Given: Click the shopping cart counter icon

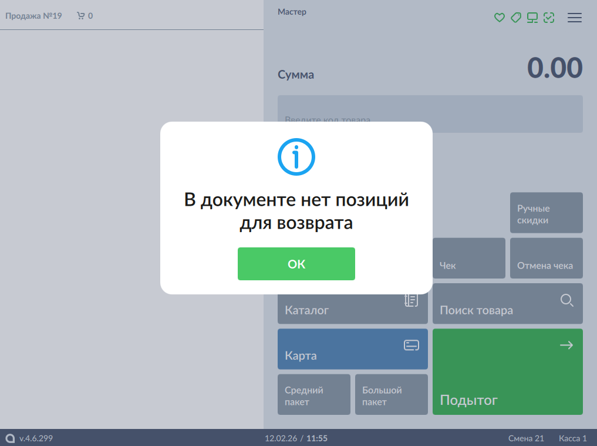Looking at the screenshot, I should pos(81,16).
